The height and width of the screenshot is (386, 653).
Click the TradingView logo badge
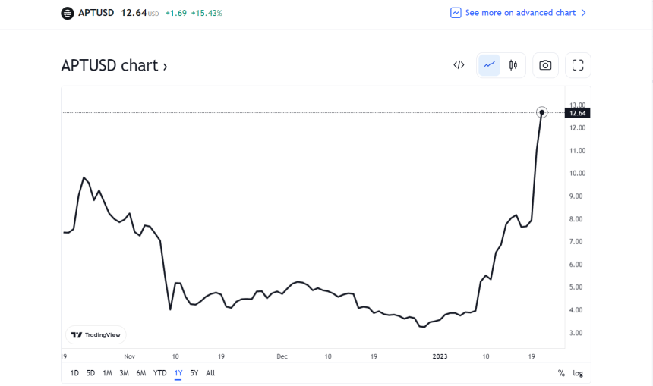[96, 334]
